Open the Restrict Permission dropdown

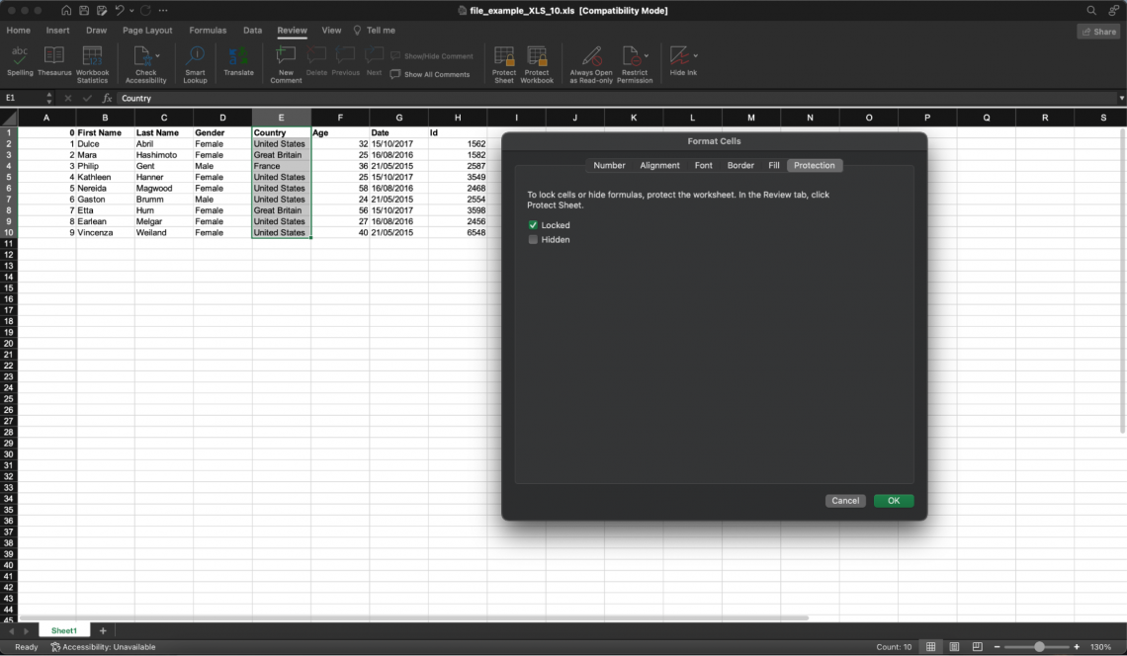[x=647, y=56]
